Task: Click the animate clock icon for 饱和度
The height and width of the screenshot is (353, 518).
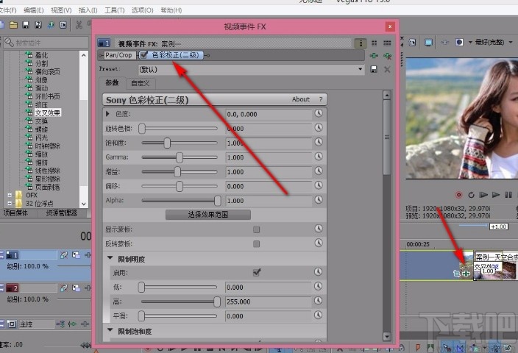Action: pyautogui.click(x=319, y=142)
